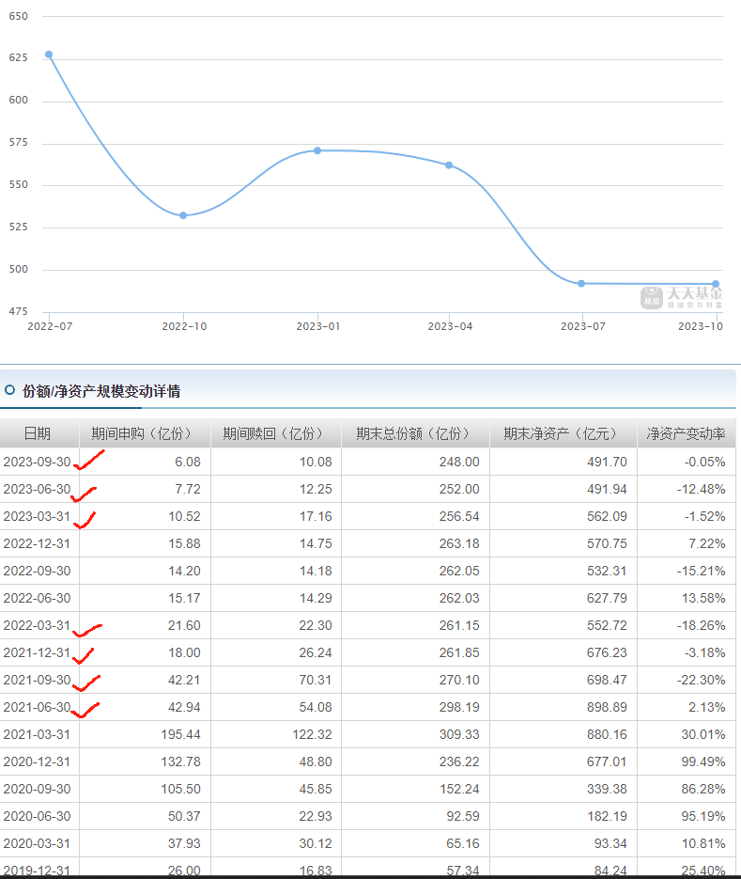Image resolution: width=741 pixels, height=879 pixels.
Task: Click change rate -12.48%
Action: pyautogui.click(x=702, y=489)
